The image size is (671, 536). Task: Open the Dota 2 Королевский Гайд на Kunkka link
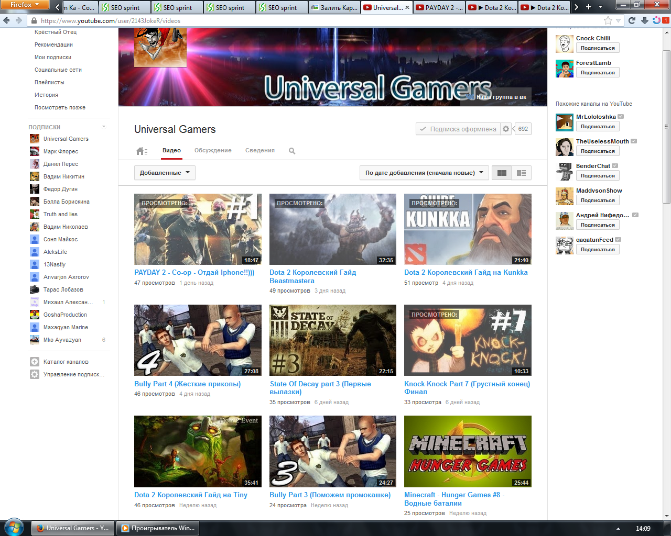click(466, 272)
